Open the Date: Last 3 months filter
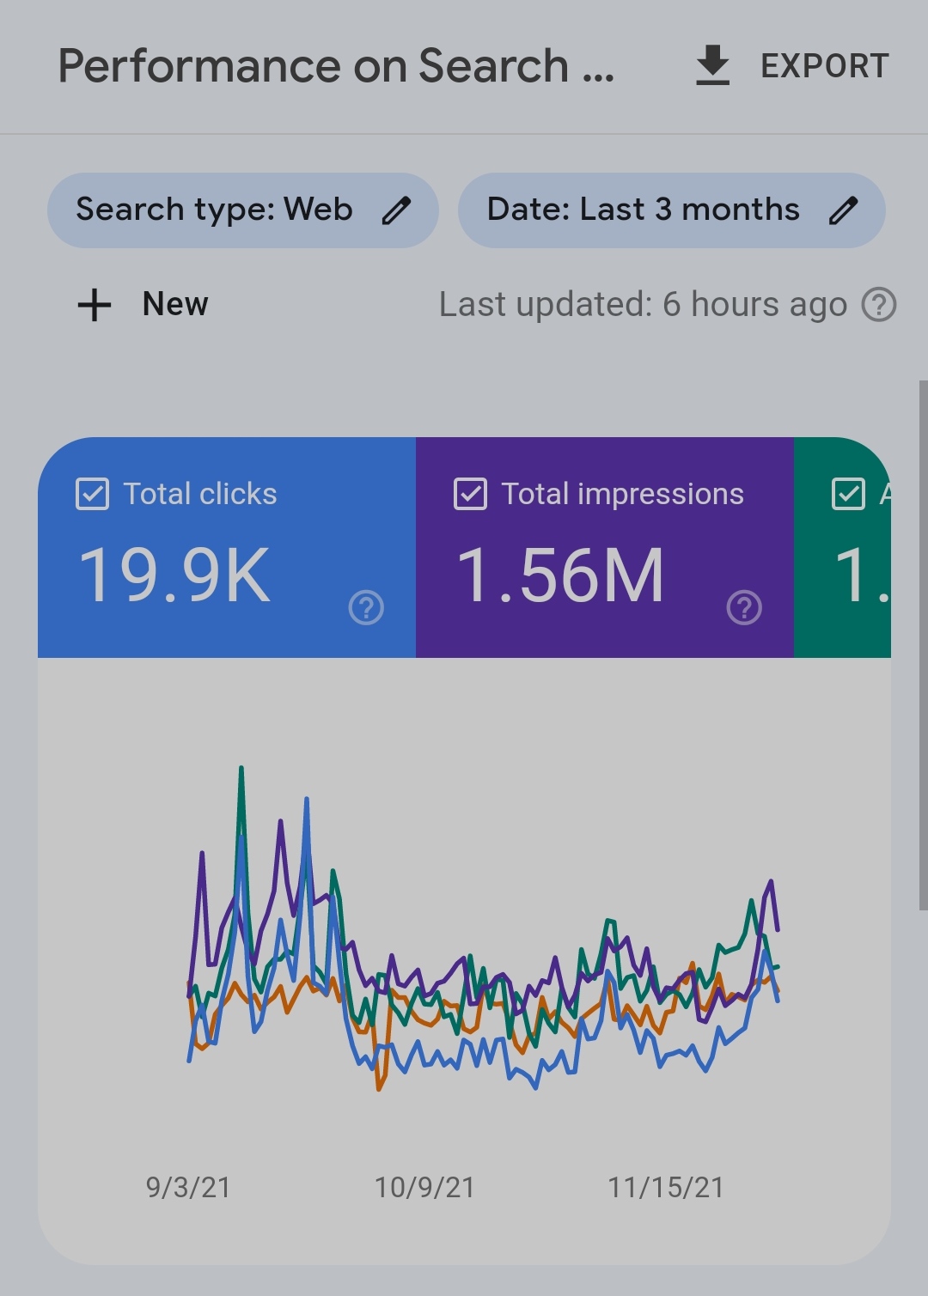This screenshot has width=928, height=1296. coord(643,210)
